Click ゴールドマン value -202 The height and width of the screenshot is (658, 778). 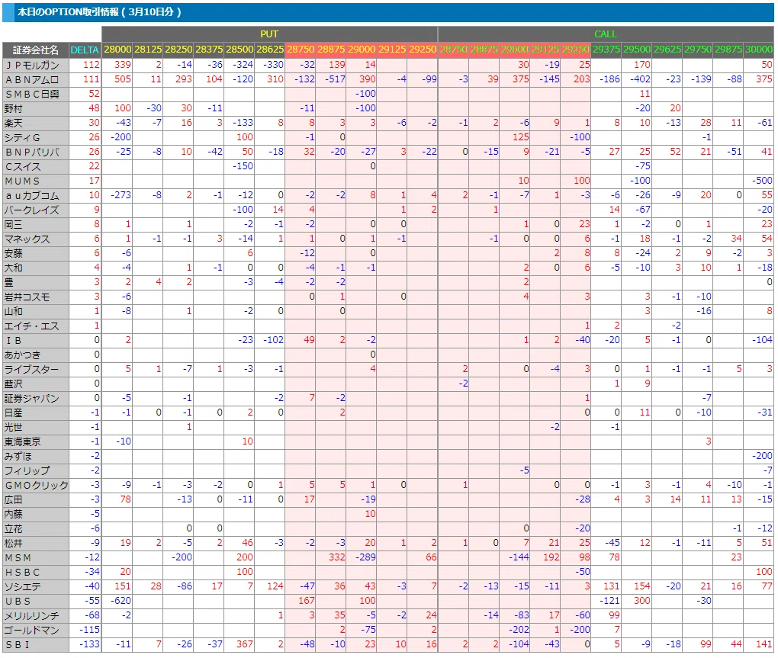tap(519, 629)
